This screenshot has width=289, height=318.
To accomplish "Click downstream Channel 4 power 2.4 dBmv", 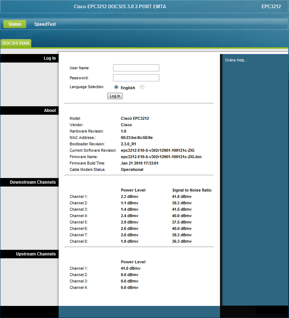I will point(129,216).
